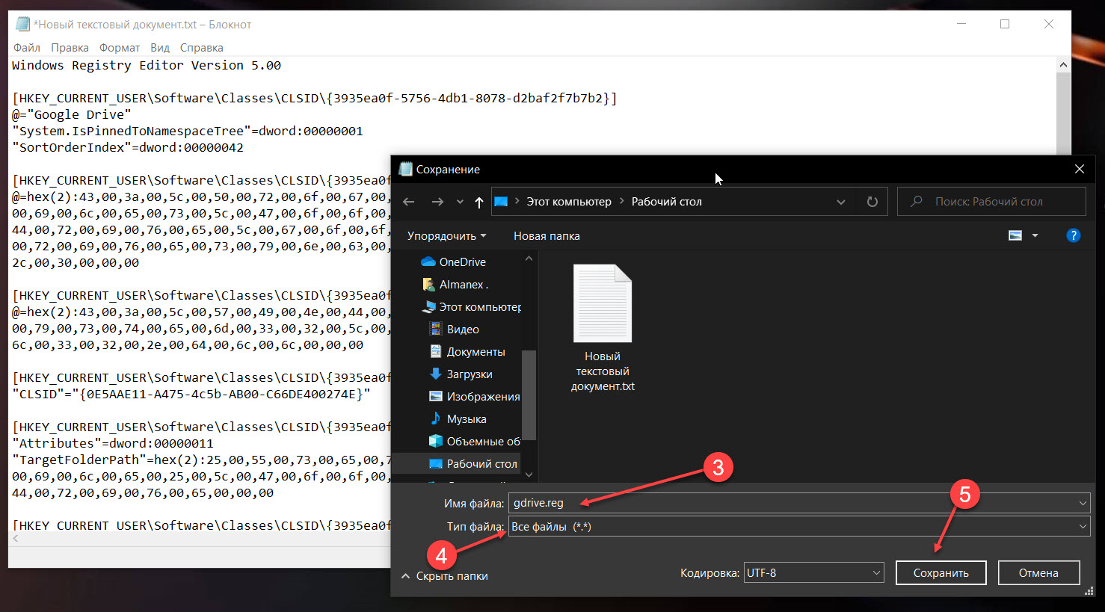
Task: Select Этот компьютер in the address path
Action: coord(569,202)
